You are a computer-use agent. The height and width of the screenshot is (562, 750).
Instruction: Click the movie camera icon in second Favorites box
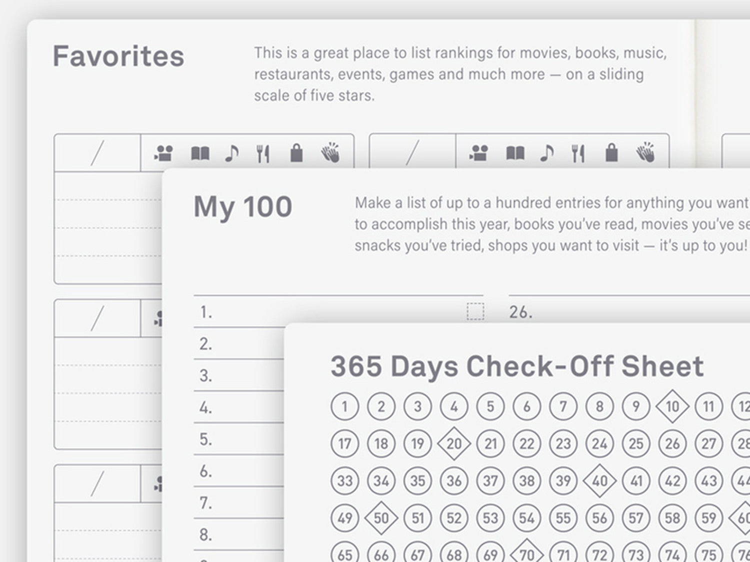click(479, 153)
